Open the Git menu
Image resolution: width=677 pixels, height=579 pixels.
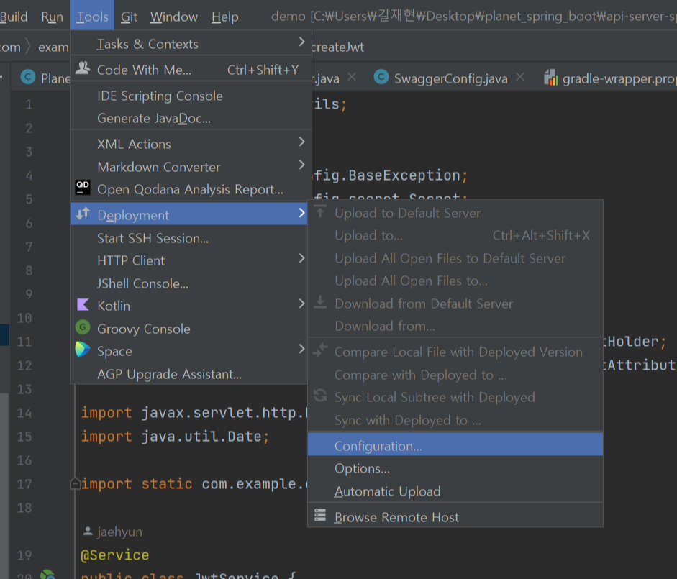tap(129, 17)
